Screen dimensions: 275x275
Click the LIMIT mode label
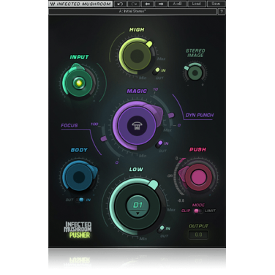tap(210, 211)
